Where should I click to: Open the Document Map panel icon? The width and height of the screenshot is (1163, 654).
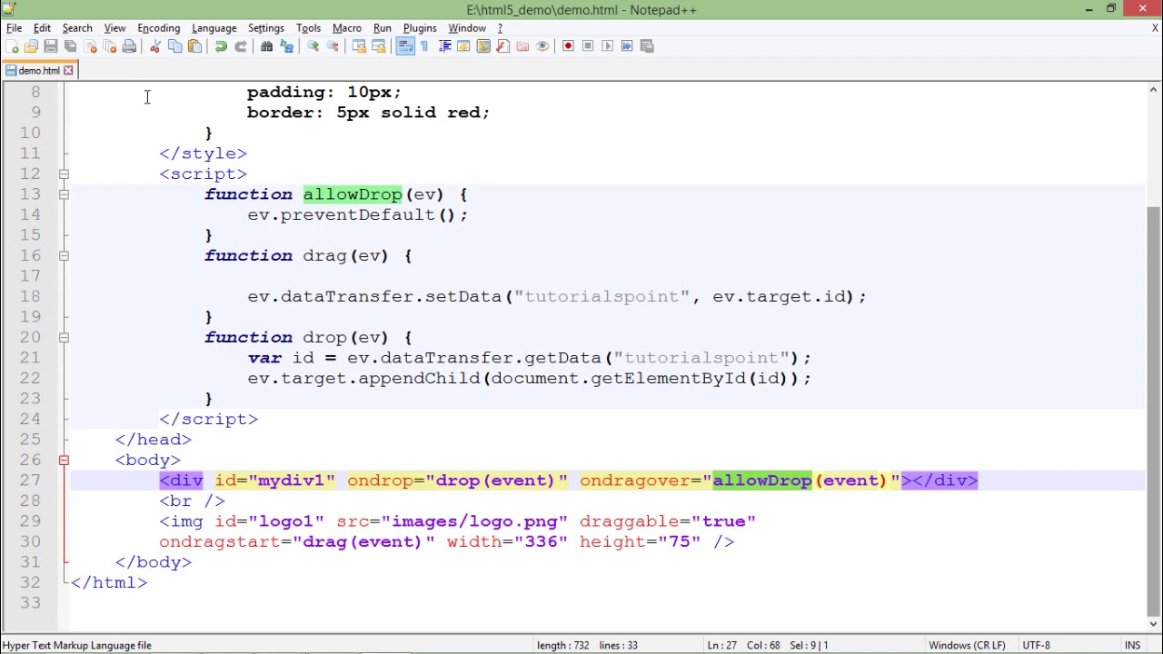[x=483, y=46]
